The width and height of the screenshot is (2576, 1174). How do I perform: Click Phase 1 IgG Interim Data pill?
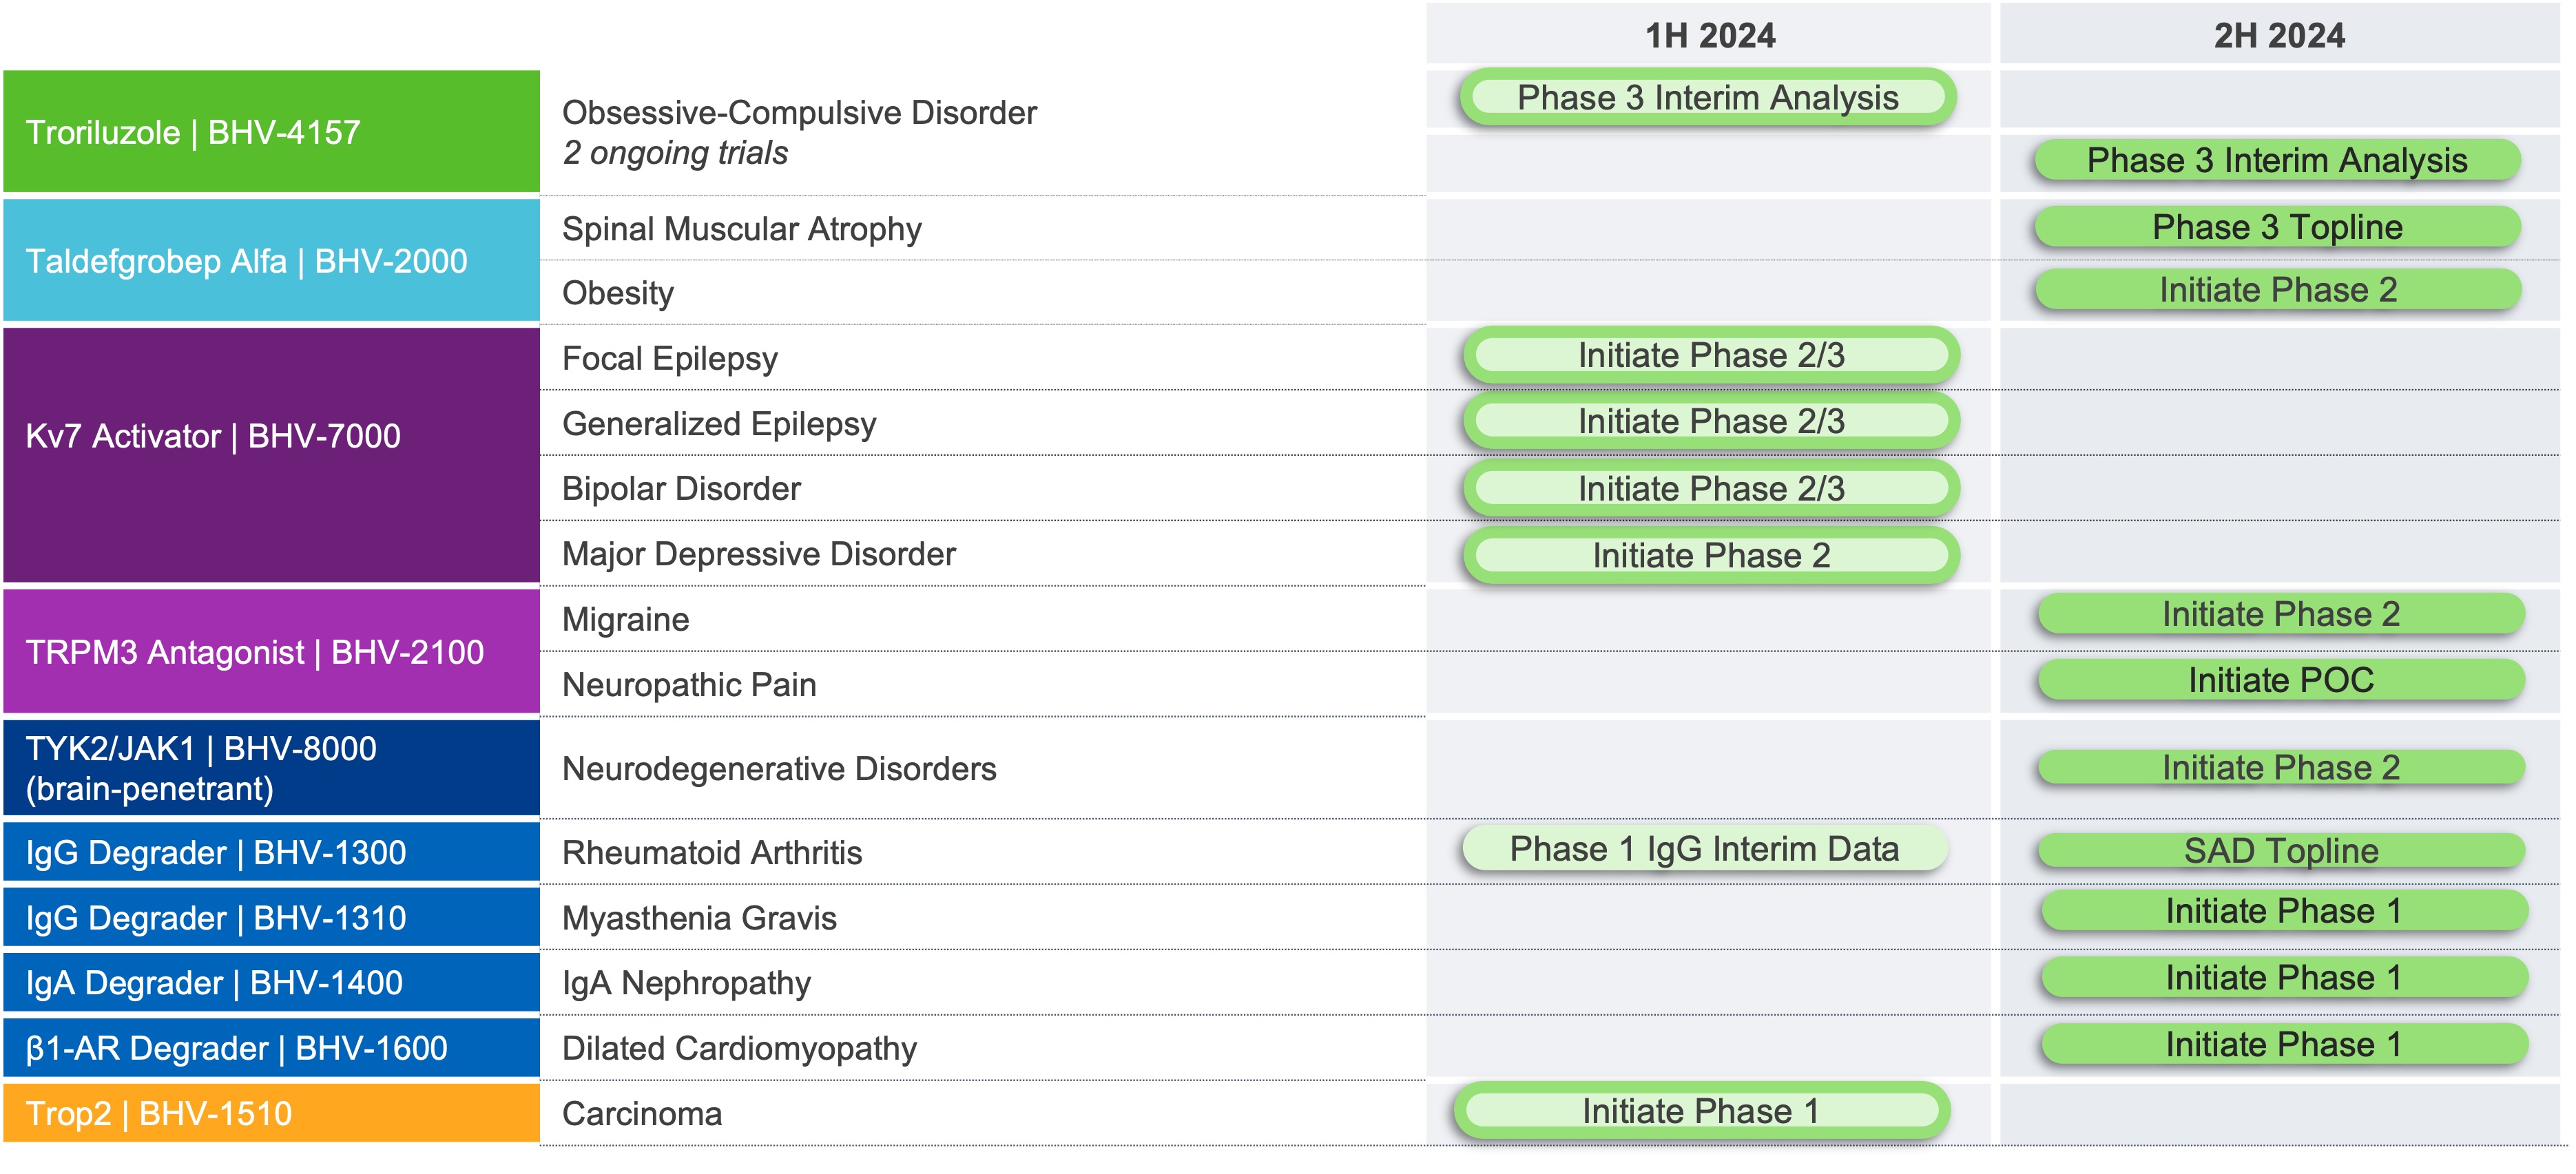tap(1704, 849)
